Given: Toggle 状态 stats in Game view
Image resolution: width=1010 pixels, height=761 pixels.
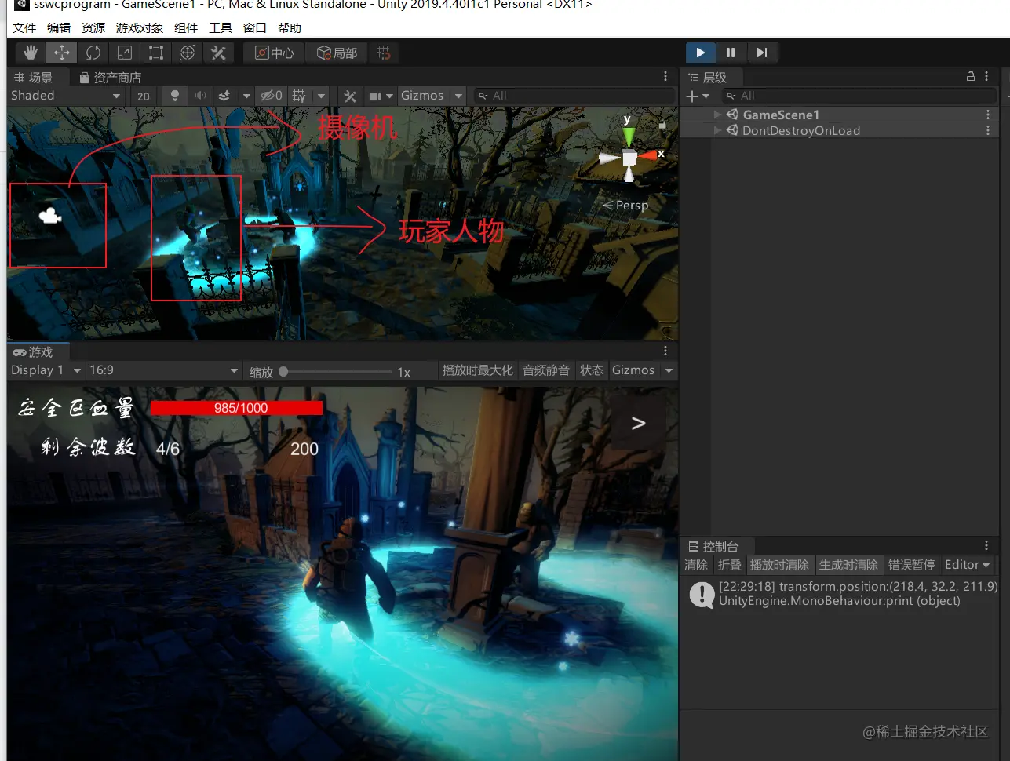Looking at the screenshot, I should [x=592, y=370].
